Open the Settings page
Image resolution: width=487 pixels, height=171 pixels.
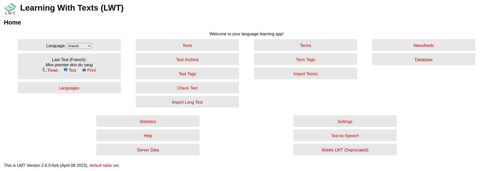pyautogui.click(x=345, y=121)
